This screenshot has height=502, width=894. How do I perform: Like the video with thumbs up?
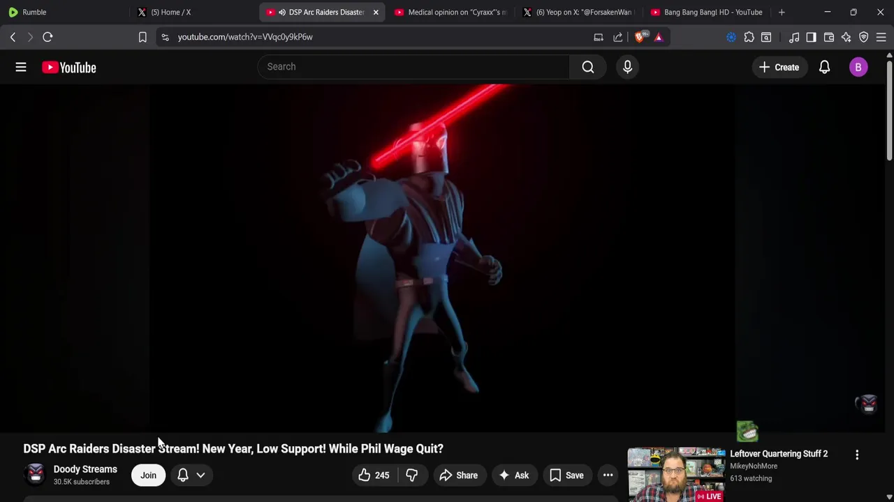click(x=374, y=476)
